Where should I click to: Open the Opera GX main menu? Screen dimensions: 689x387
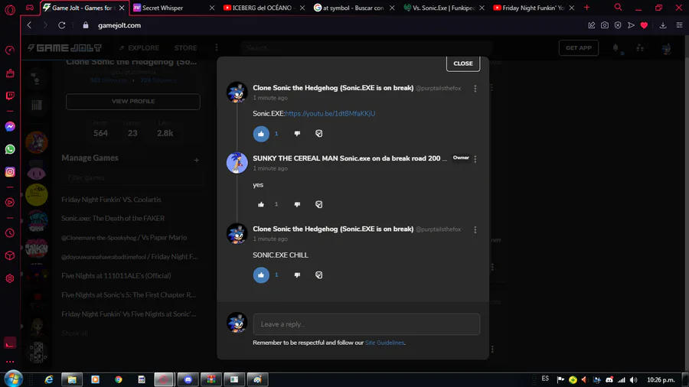click(10, 8)
